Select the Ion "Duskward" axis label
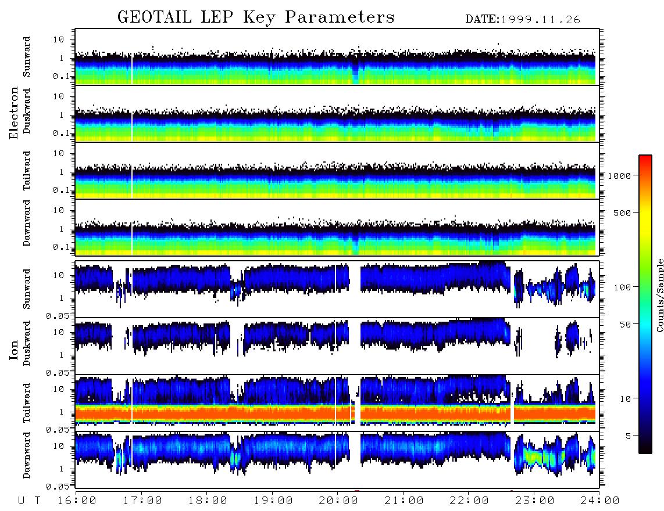664x511 pixels. tap(27, 343)
